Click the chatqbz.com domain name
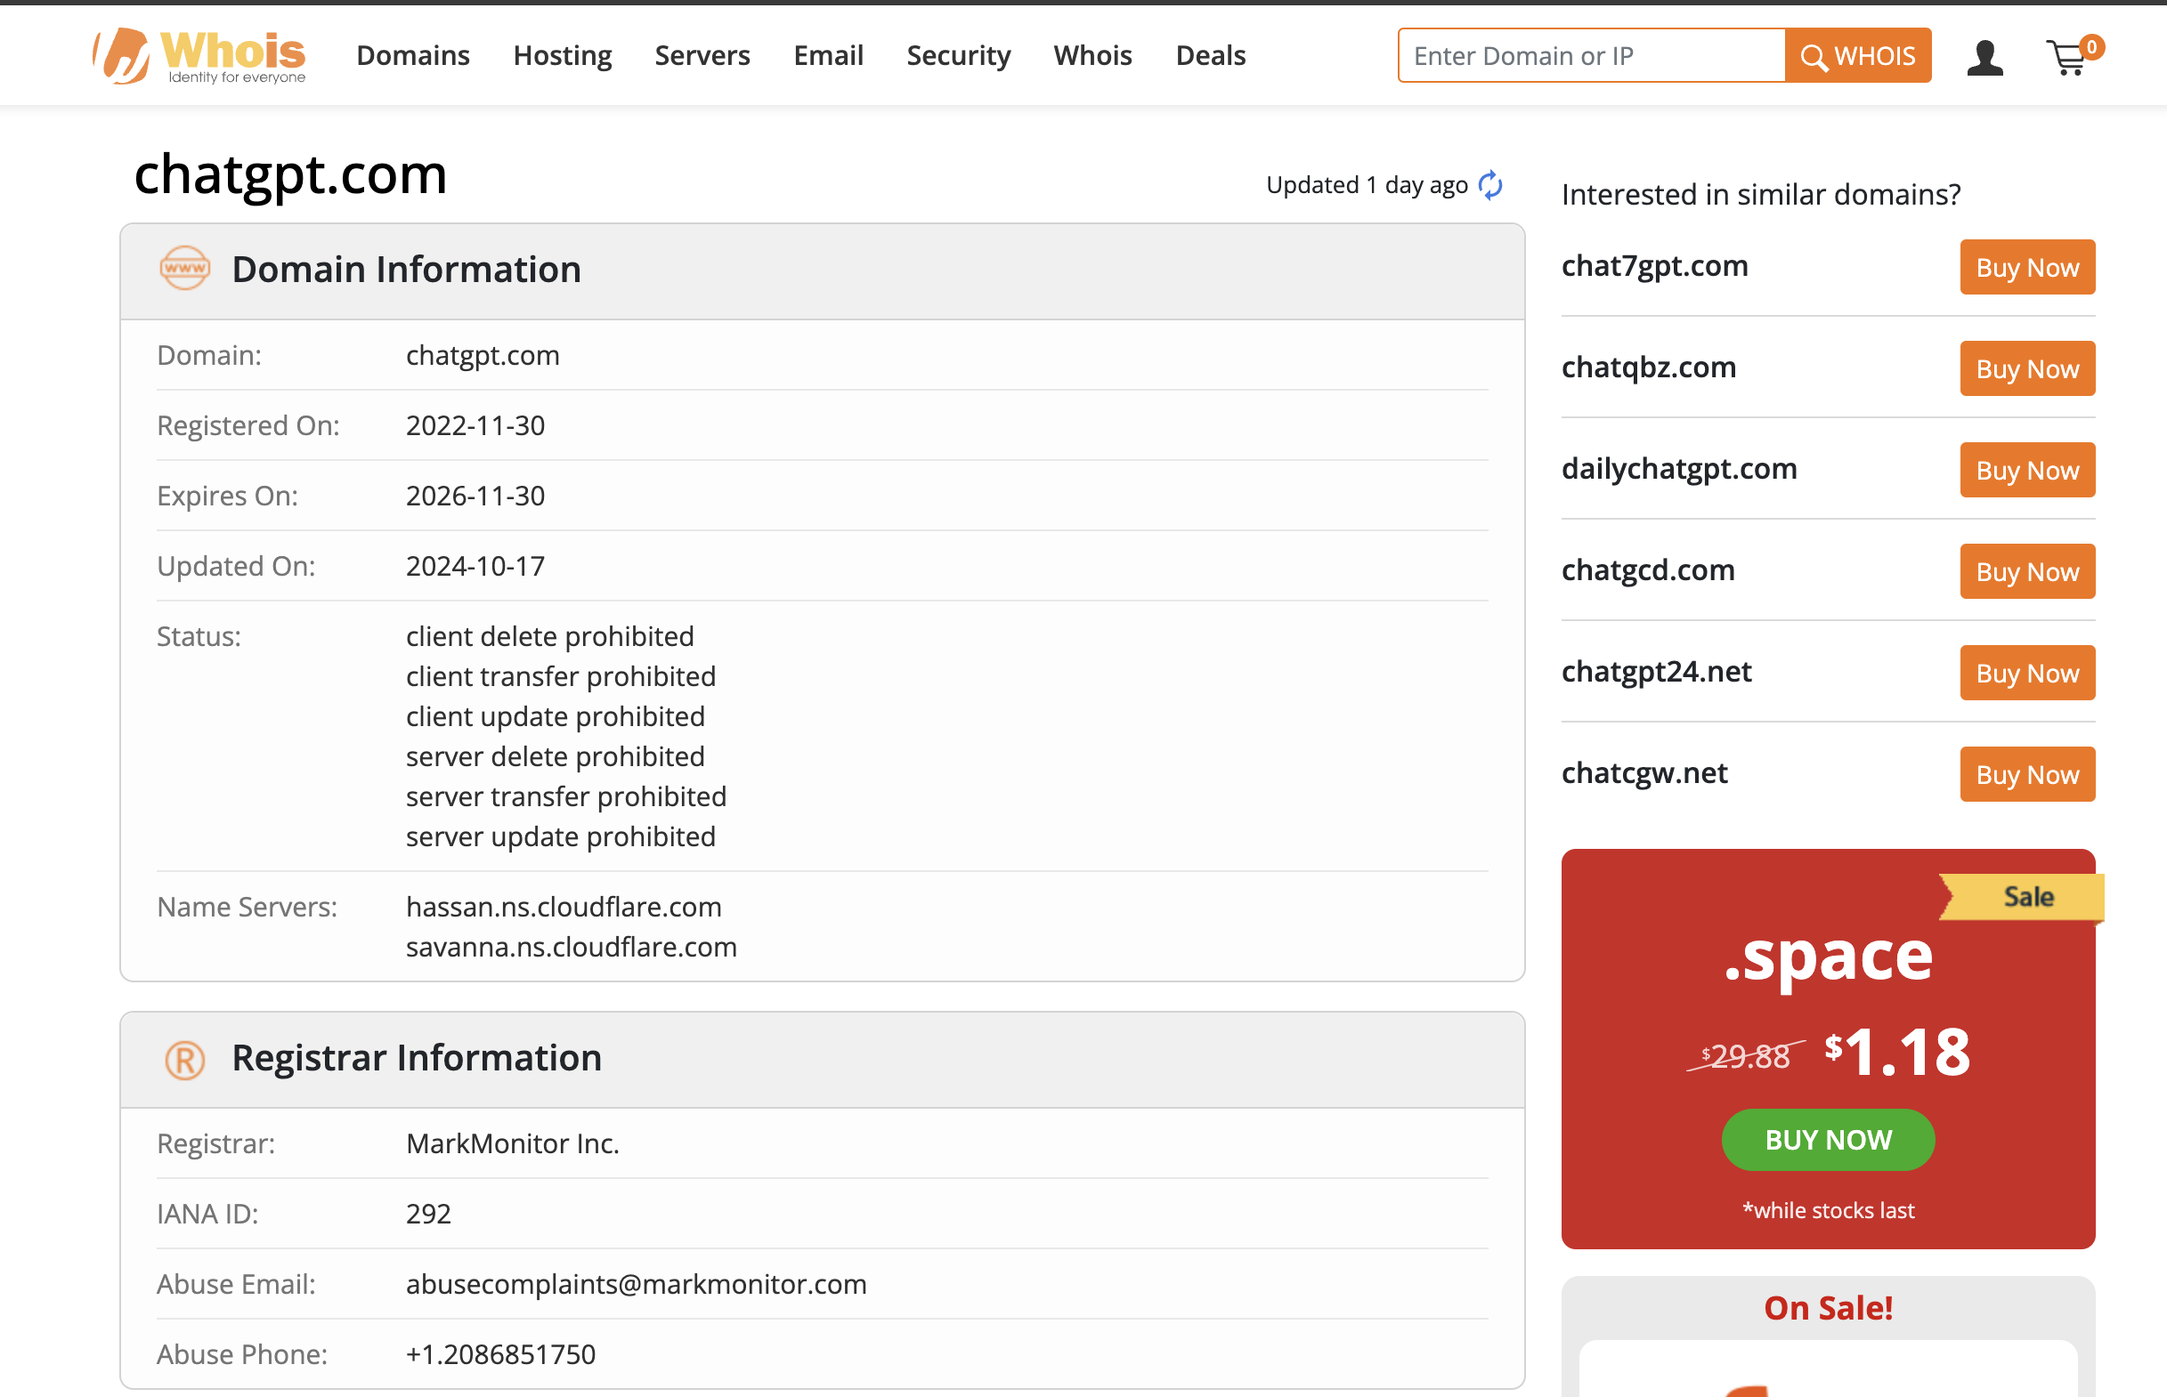 tap(1648, 367)
